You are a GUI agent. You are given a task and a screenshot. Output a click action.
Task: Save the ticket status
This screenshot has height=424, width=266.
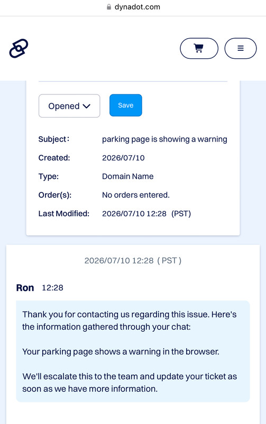[126, 105]
